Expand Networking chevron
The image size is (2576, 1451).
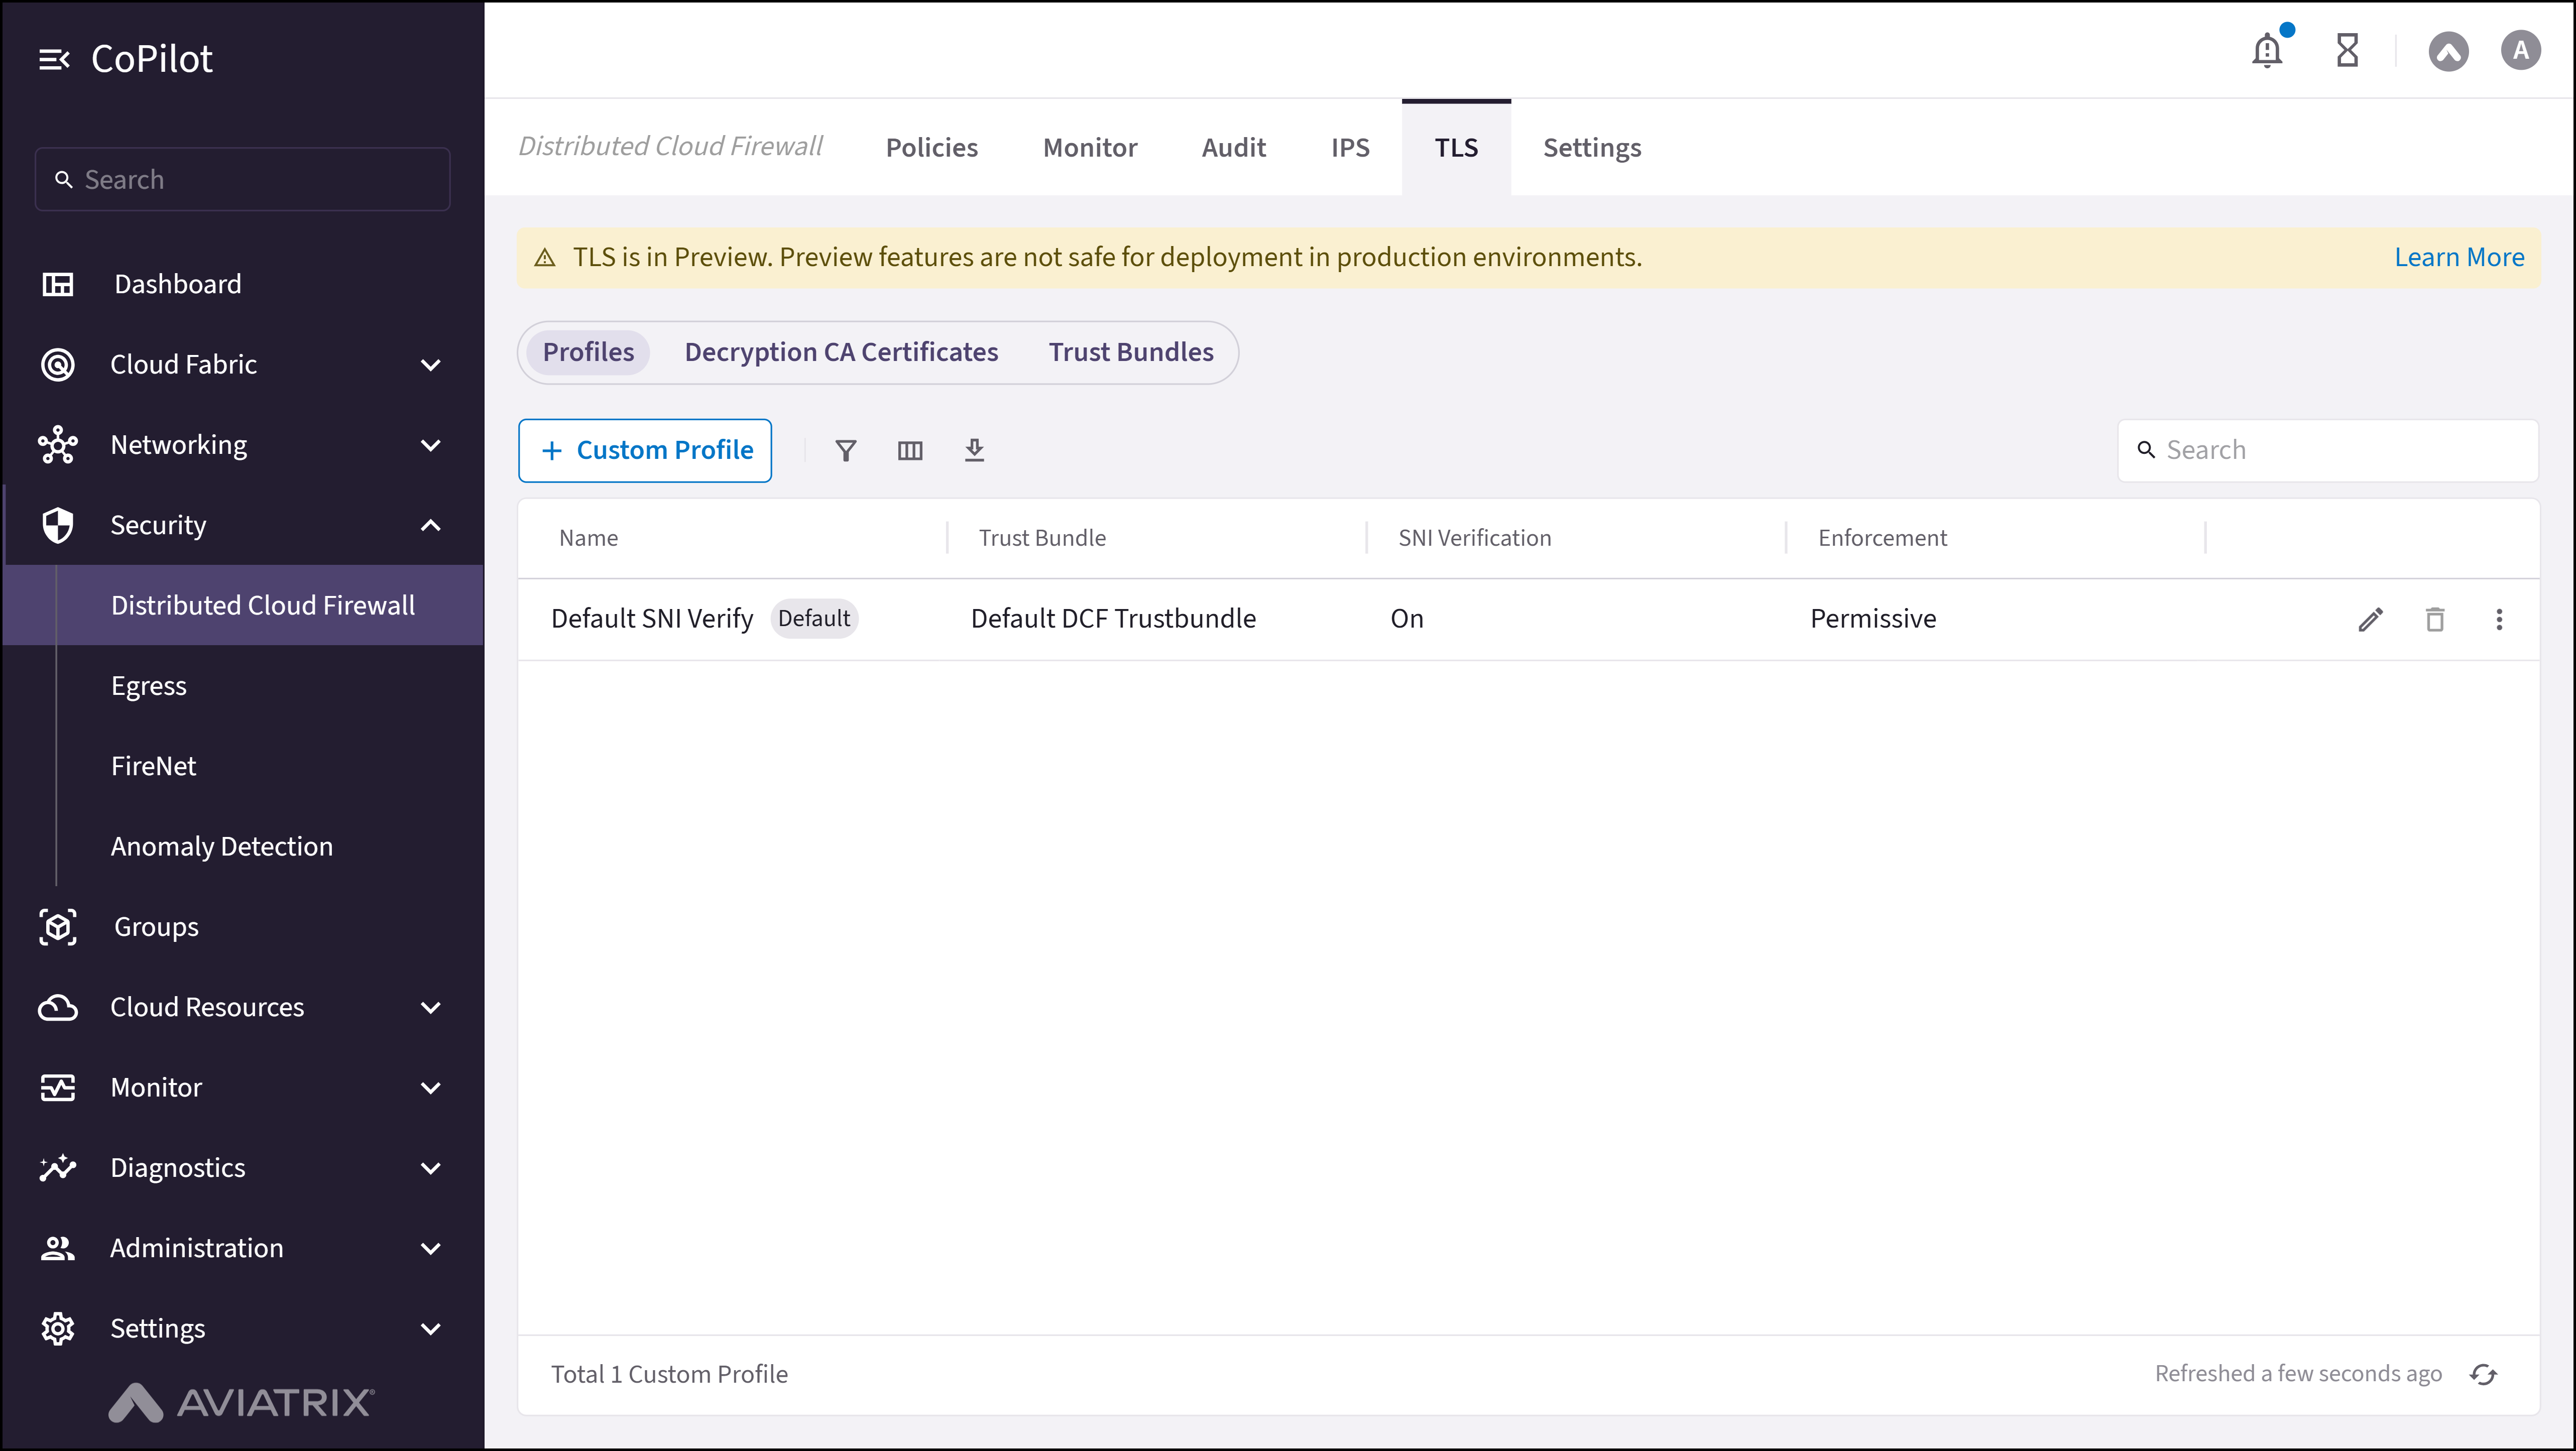(x=431, y=445)
